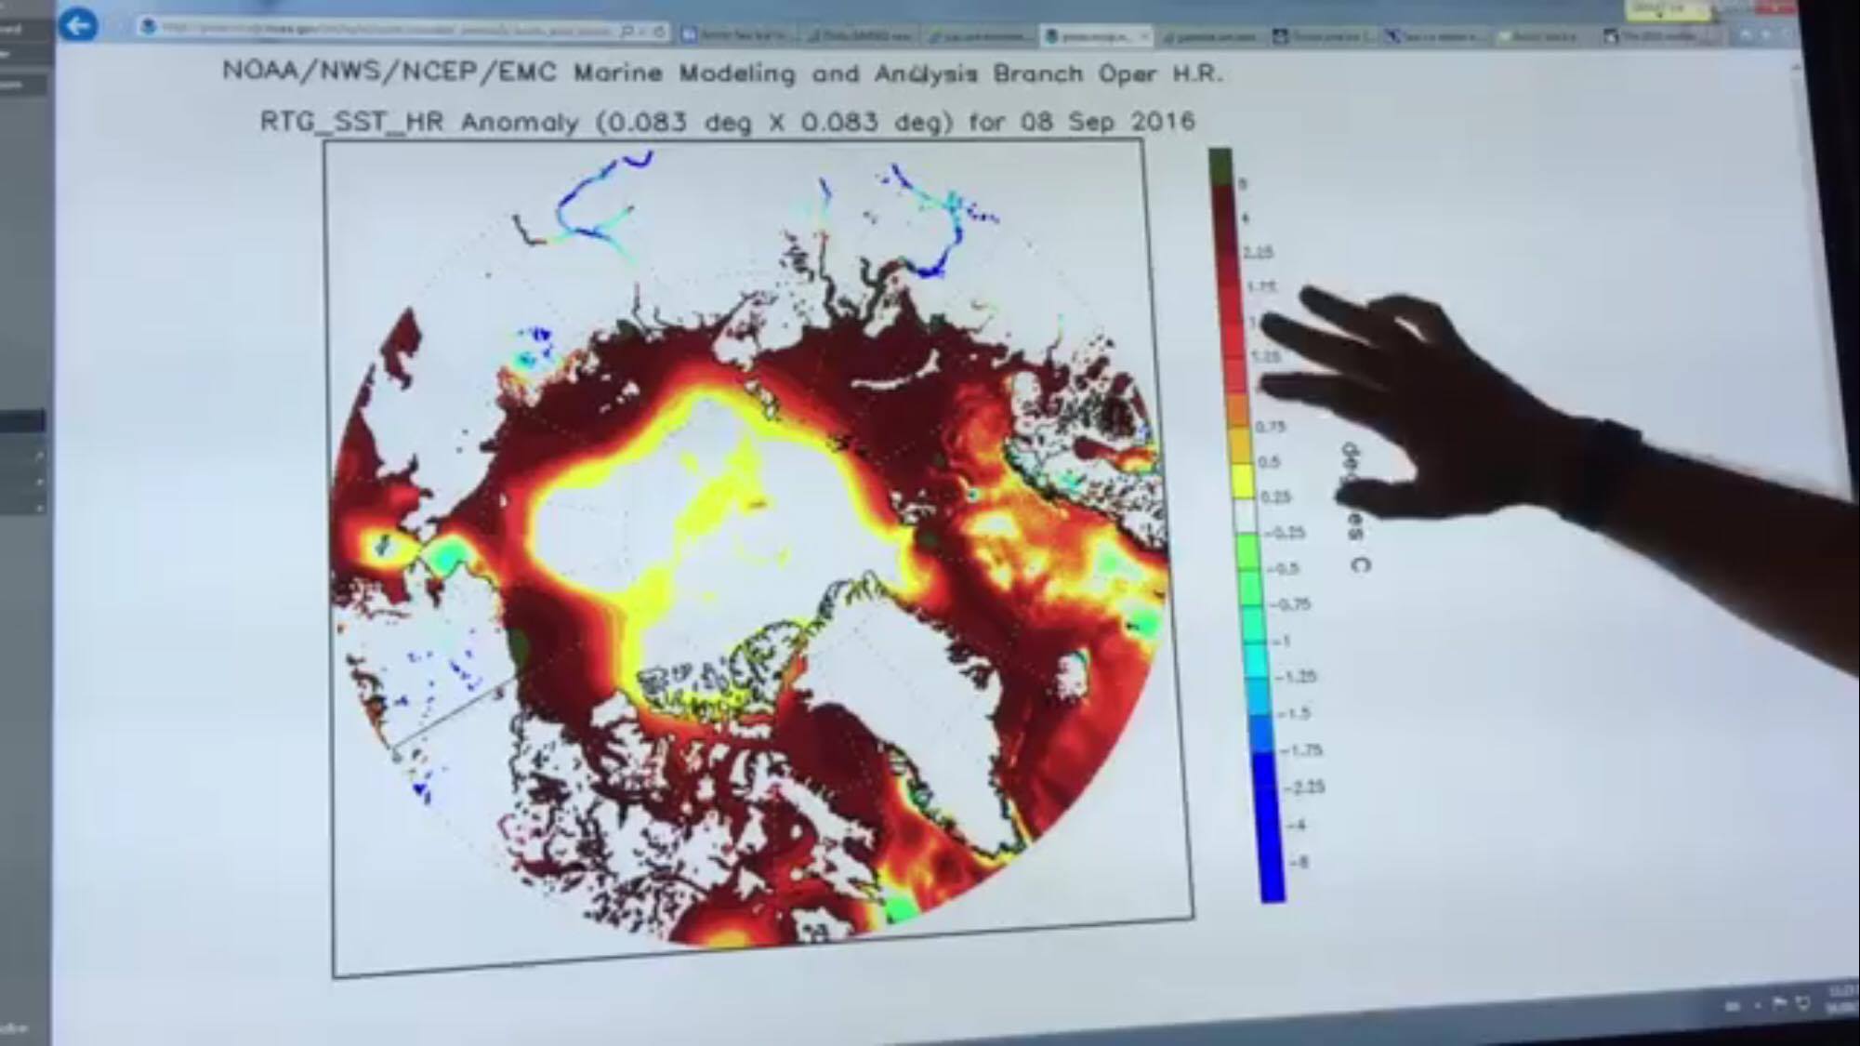Show hidden tray icons arrow
The image size is (1860, 1046).
1757,1005
